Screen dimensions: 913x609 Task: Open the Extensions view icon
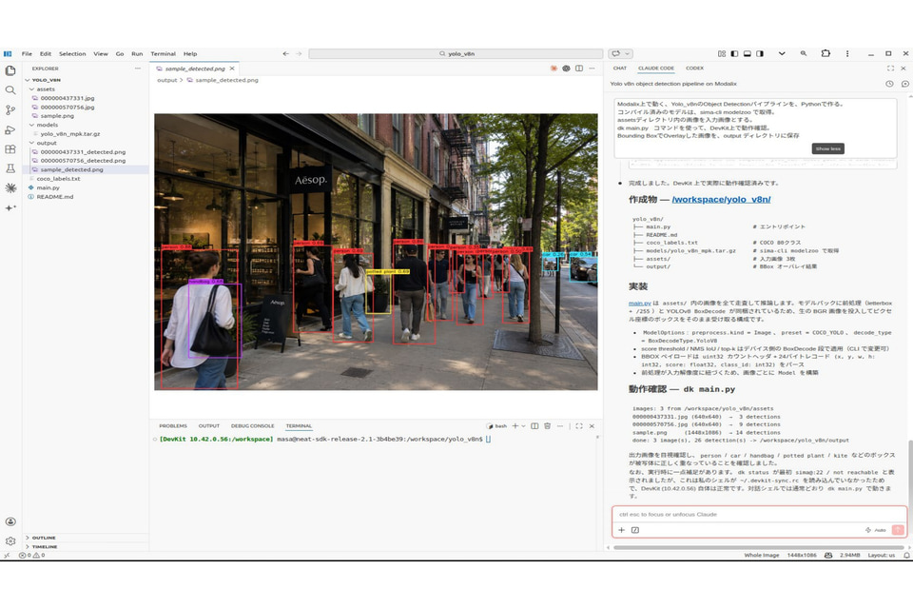coord(10,149)
